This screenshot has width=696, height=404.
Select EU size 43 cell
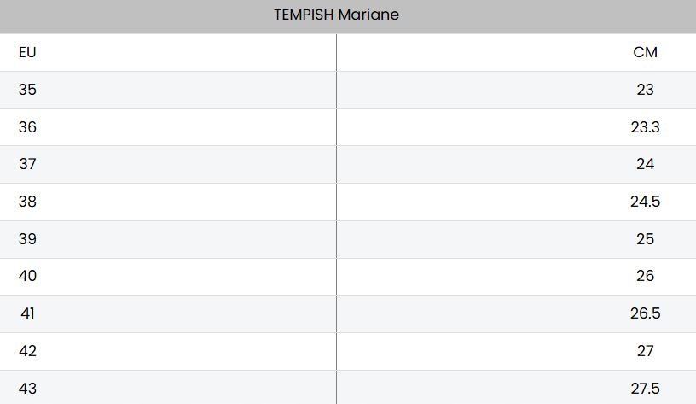[27, 389]
